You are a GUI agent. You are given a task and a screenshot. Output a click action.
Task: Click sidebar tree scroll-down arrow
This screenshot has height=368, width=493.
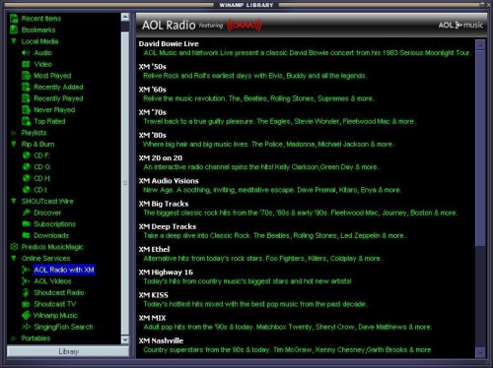click(125, 339)
